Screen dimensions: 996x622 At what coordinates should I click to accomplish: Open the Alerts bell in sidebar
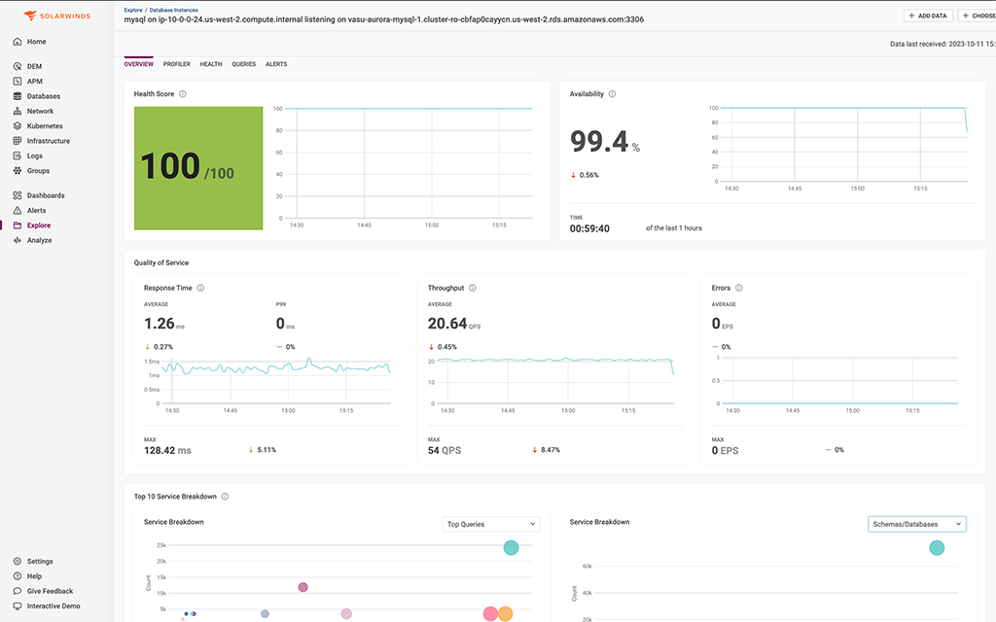point(36,210)
